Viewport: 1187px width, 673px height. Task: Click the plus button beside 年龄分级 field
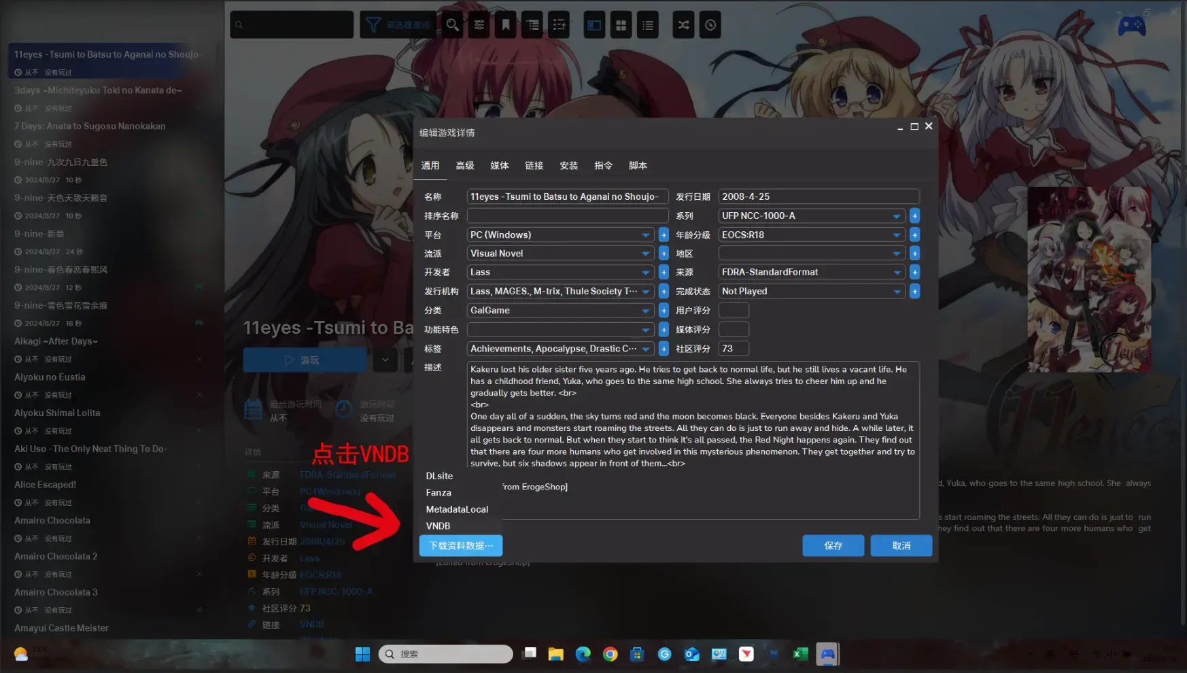tap(915, 235)
